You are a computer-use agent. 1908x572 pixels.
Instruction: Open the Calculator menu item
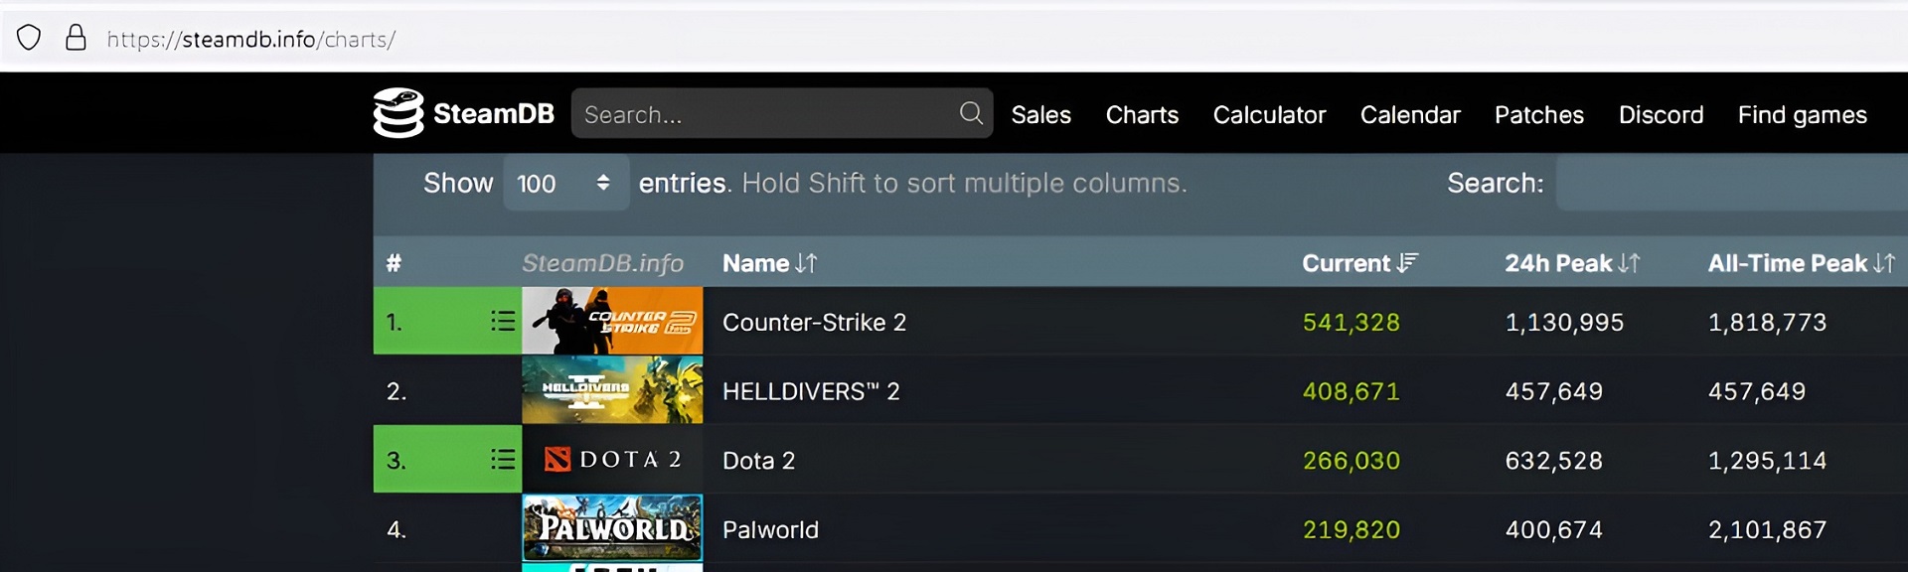[x=1269, y=114]
